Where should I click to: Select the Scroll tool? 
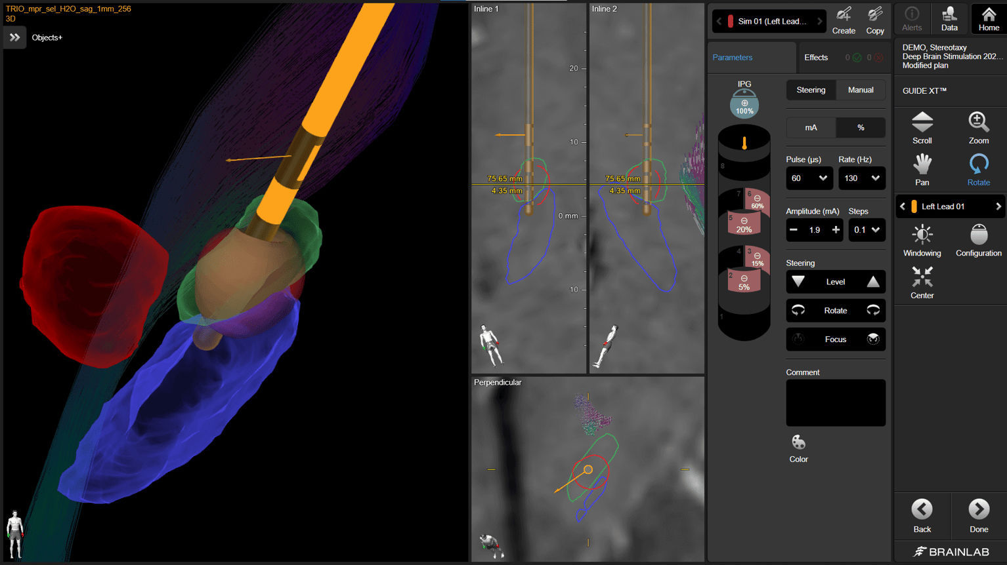pos(922,127)
